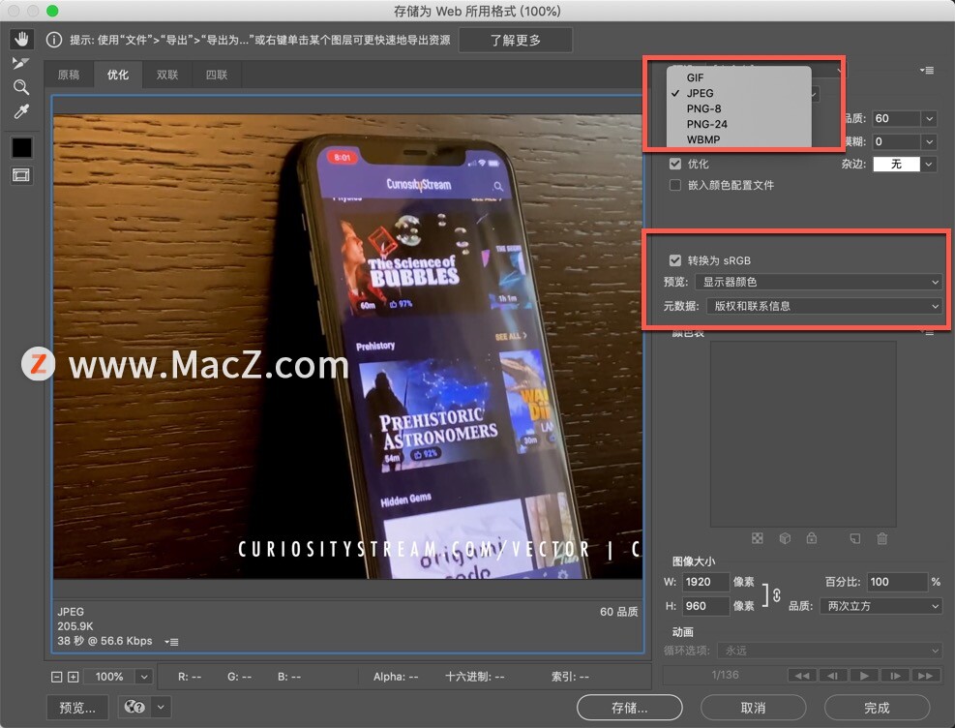Select the Eyedropper tool
This screenshot has height=728, width=955.
point(21,111)
